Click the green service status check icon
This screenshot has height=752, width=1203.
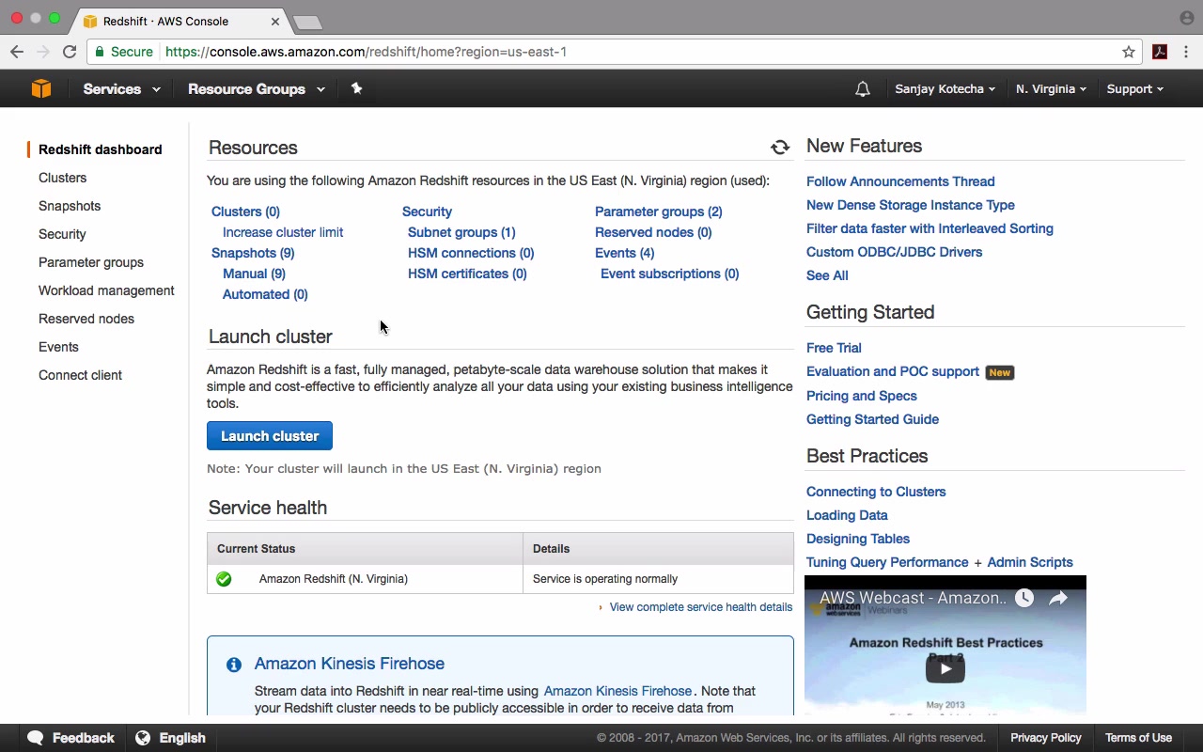pyautogui.click(x=224, y=579)
